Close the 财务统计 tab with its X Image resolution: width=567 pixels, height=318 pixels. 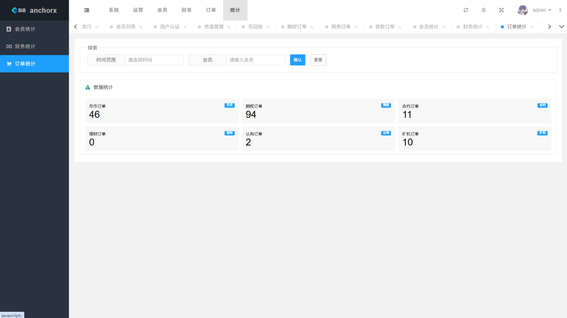[x=488, y=27]
